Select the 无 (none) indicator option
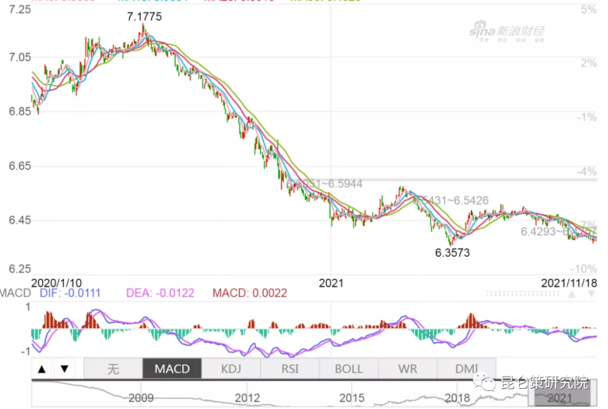The width and height of the screenshot is (608, 409). coord(113,370)
